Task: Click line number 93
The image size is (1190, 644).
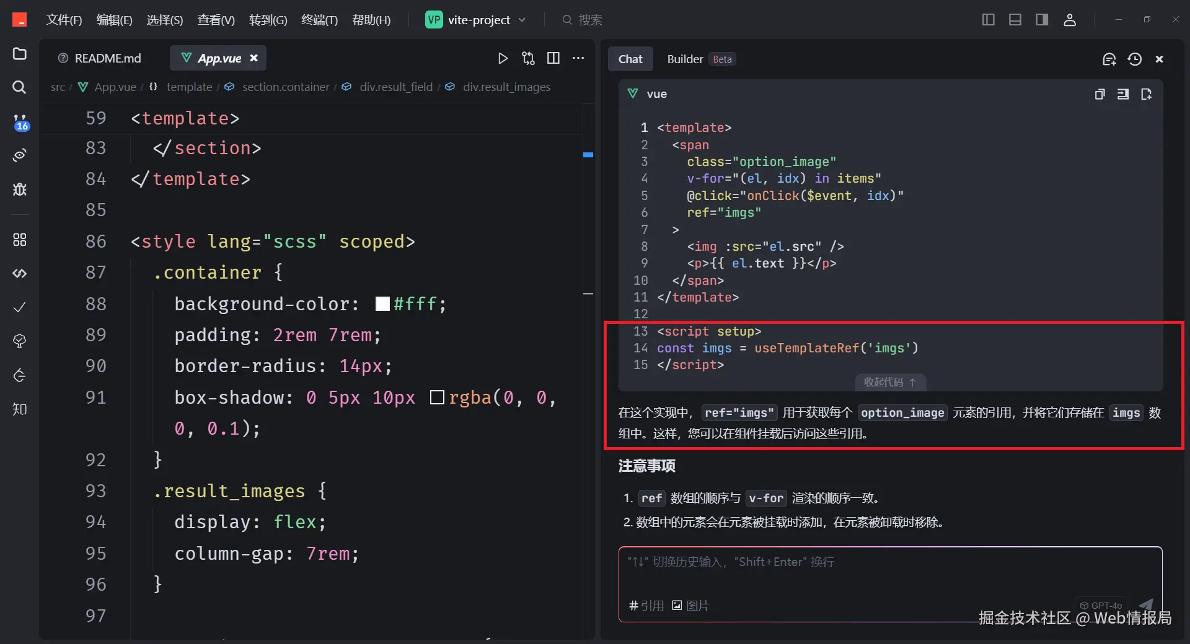Action: (x=95, y=491)
